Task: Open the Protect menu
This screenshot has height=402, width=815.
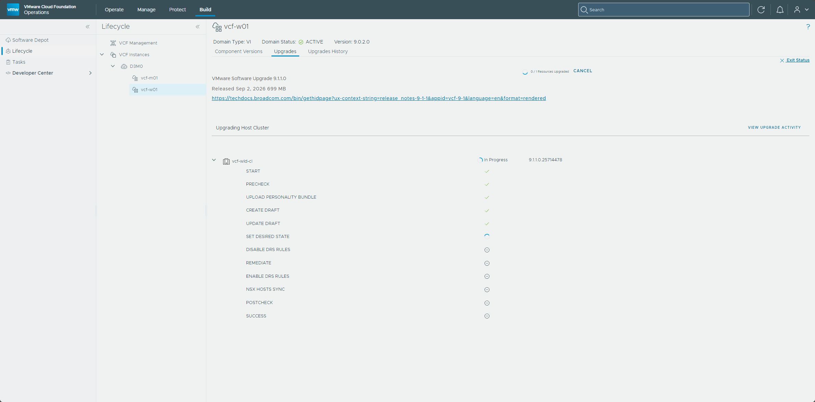Action: point(178,10)
